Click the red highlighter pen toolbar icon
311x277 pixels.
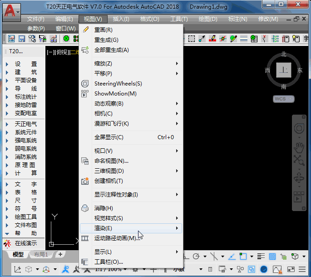click(x=212, y=39)
